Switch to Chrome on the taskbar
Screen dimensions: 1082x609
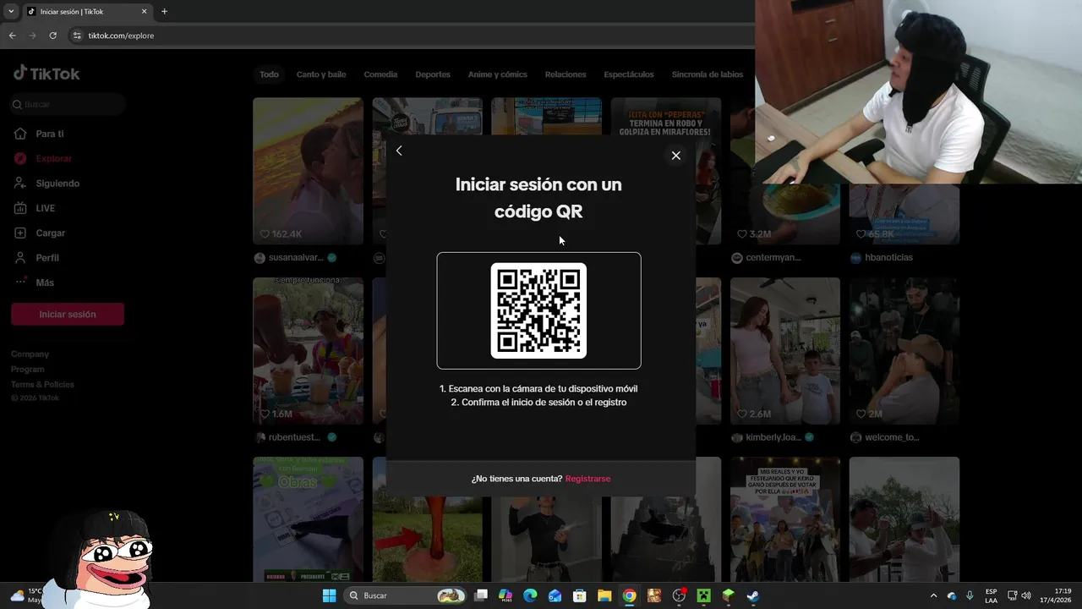click(629, 595)
